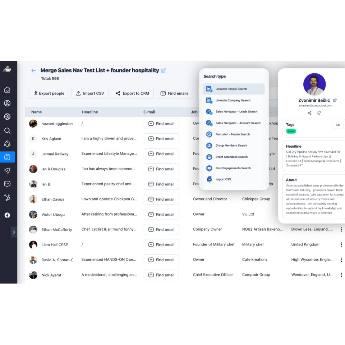Find email for Liam Hall CFSP
Screen dimensions: 345x345
[x=161, y=245]
